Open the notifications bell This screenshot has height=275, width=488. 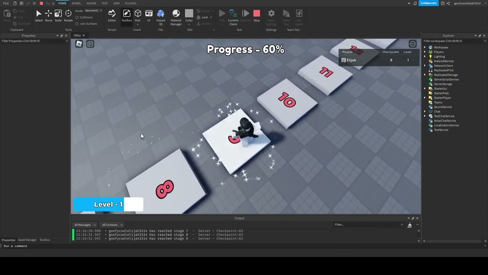pyautogui.click(x=414, y=3)
